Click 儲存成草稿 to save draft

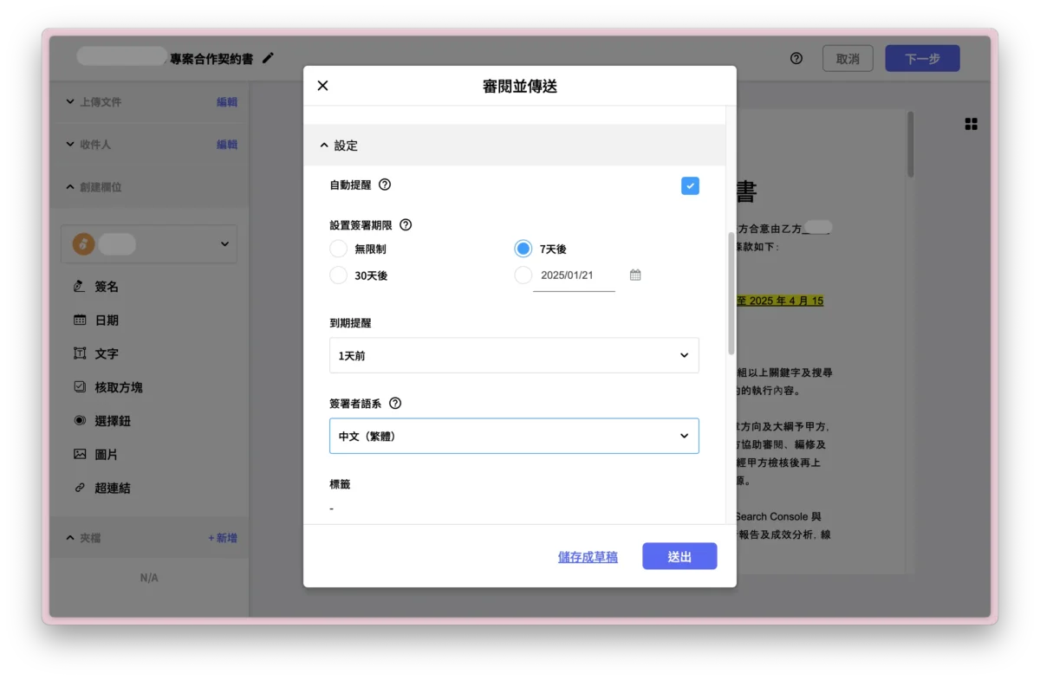click(588, 557)
